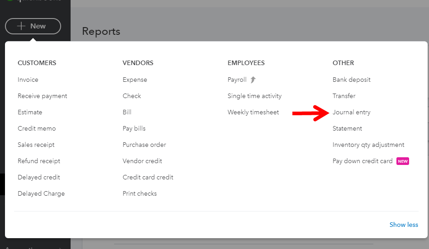Image resolution: width=429 pixels, height=249 pixels.
Task: Select Pay bills menu item
Action: coord(134,128)
